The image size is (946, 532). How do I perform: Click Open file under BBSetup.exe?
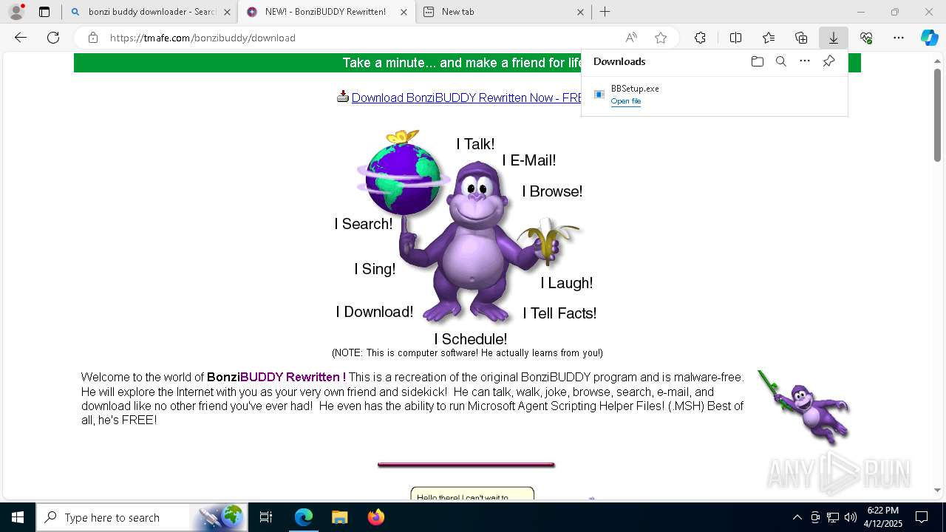[626, 101]
